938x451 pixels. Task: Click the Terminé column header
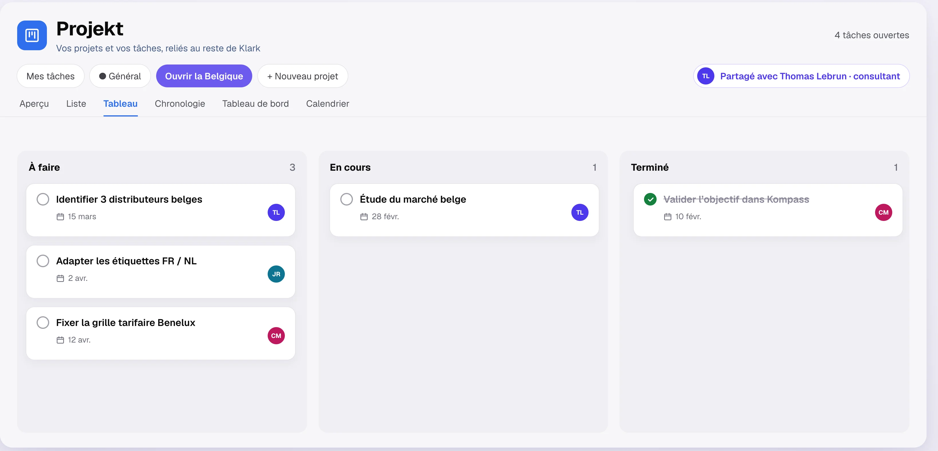650,168
